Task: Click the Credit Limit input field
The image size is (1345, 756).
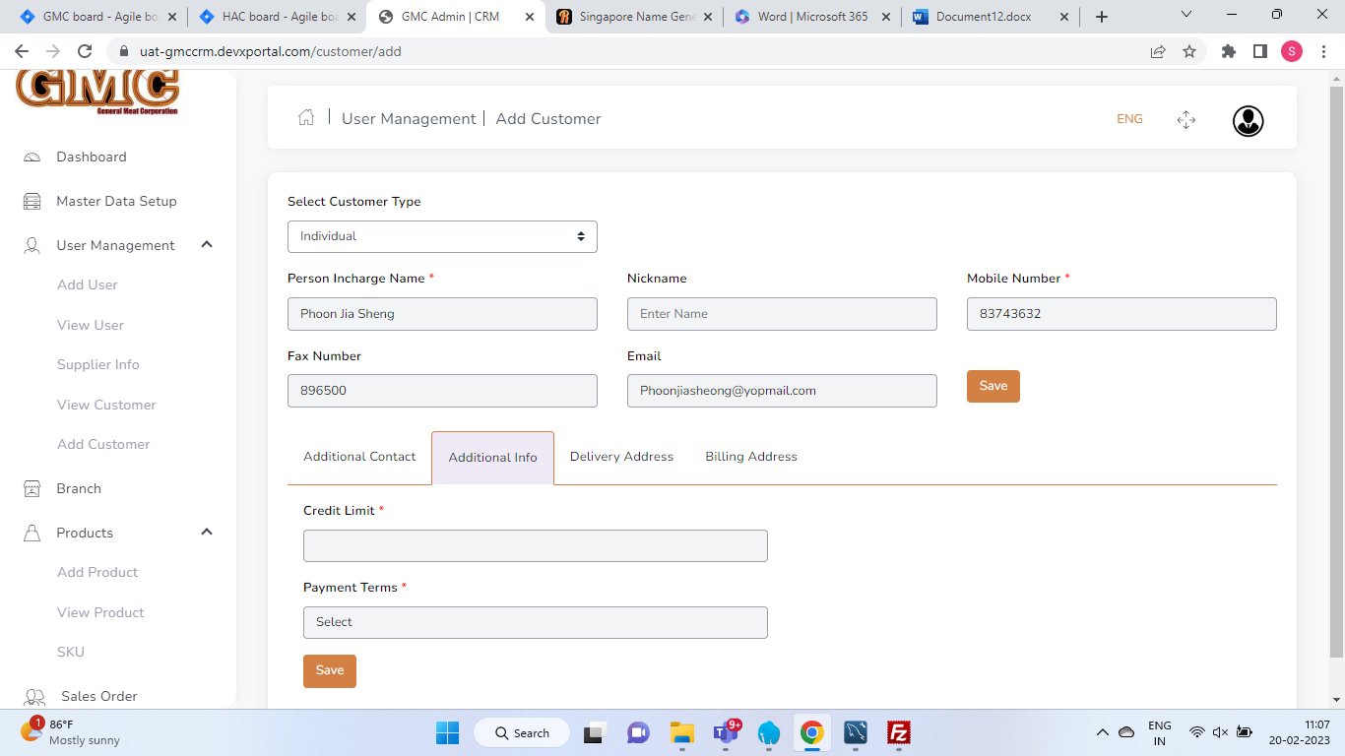Action: pos(535,546)
